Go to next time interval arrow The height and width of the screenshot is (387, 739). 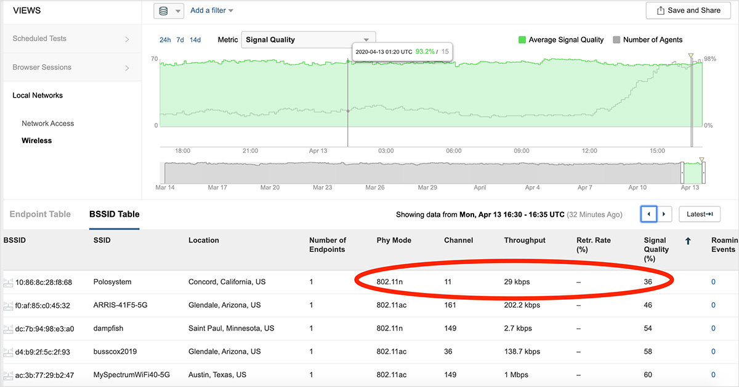pos(664,214)
